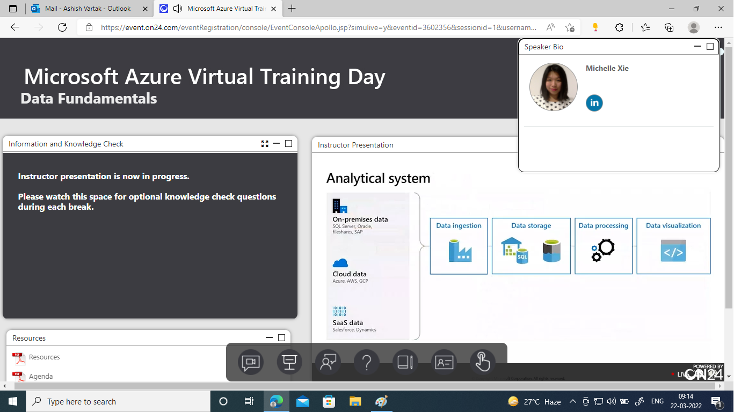
Task: Open the browser profile avatar
Action: coord(694,27)
